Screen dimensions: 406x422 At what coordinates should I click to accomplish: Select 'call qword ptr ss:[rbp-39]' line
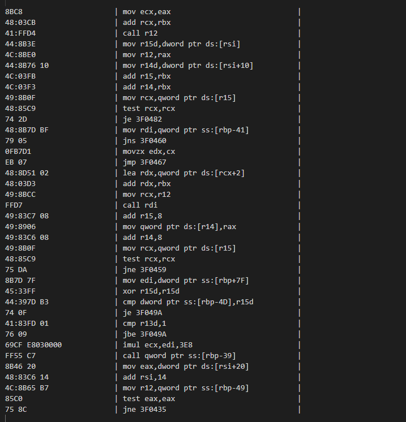click(179, 356)
